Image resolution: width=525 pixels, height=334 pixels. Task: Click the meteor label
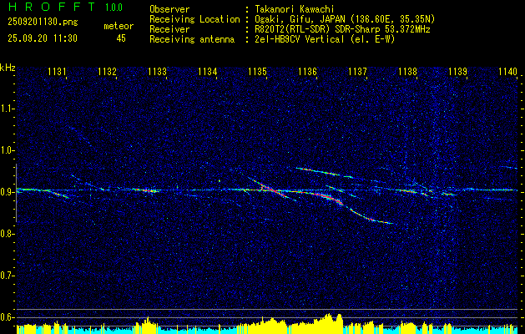pos(119,26)
